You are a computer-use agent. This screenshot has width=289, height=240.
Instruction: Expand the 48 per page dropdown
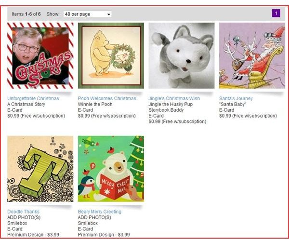[x=87, y=14]
